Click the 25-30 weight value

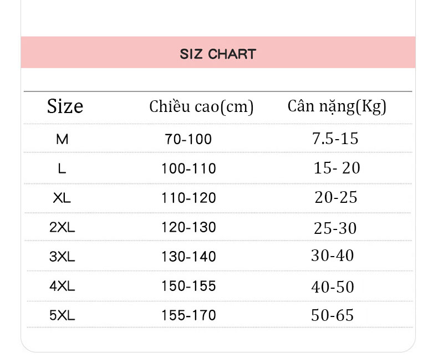pyautogui.click(x=335, y=228)
